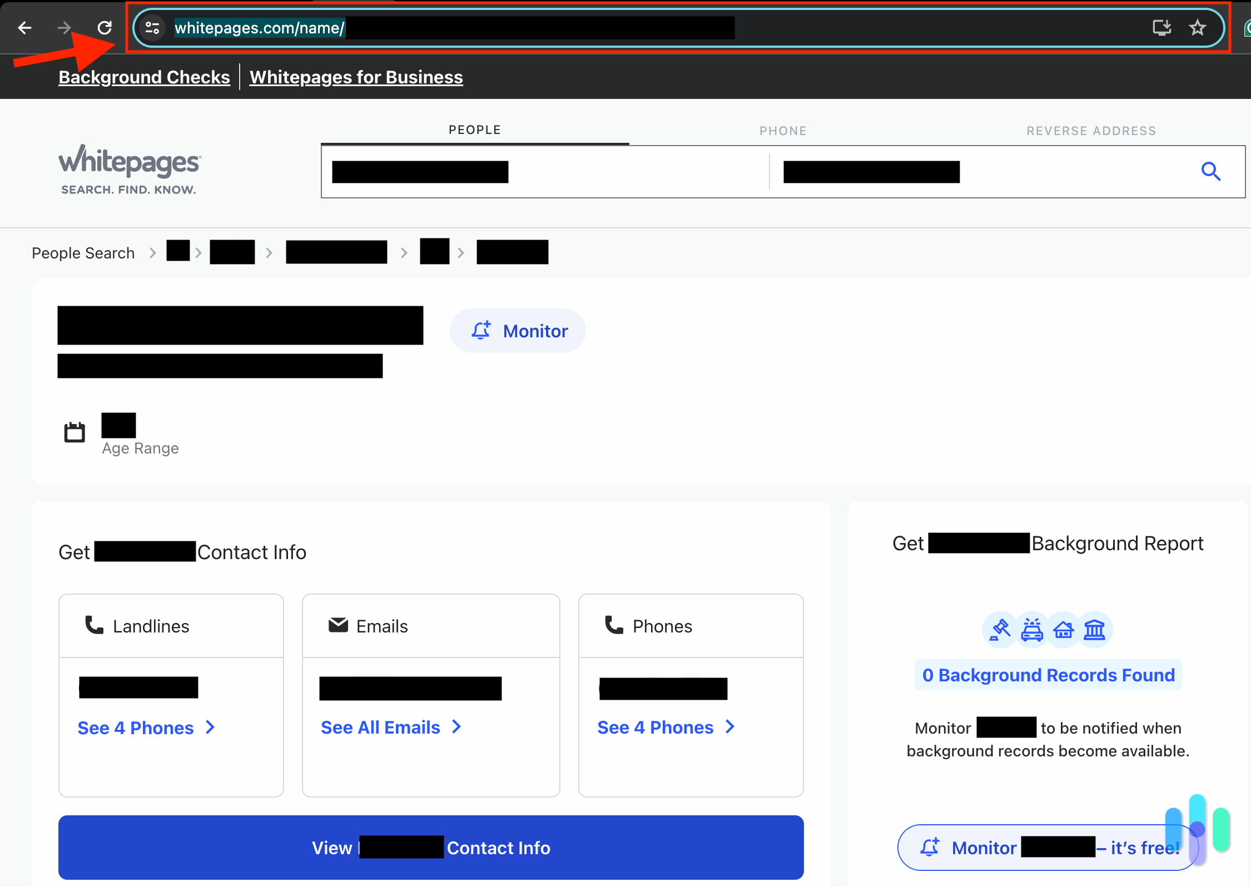Click the bank bankruptcy records icon
The height and width of the screenshot is (887, 1251).
click(x=1094, y=630)
